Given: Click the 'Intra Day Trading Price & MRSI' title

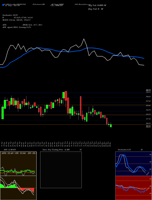Looking at the screenshot, I should 62,150.
